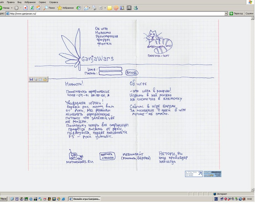Open the Избранное menu in menu bar
258x206 pixels.
(x=30, y=2)
